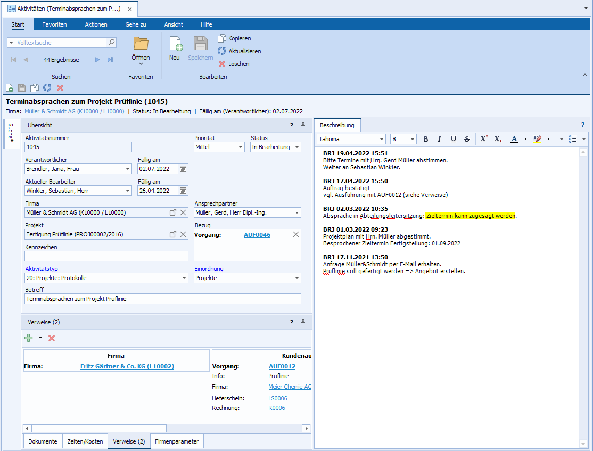The image size is (593, 451).
Task: Click the Kopieren icon in the ribbon
Action: click(x=222, y=38)
